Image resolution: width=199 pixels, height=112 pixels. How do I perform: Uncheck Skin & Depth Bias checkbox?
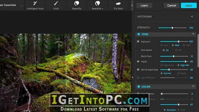pos(138,70)
